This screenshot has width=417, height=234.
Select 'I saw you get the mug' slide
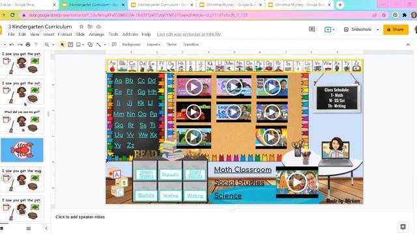tap(22, 179)
